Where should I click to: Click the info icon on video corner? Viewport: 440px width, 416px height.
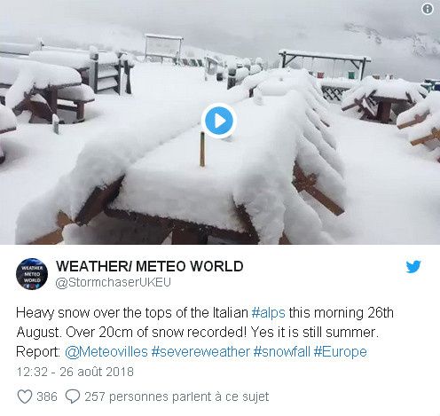[x=427, y=9]
